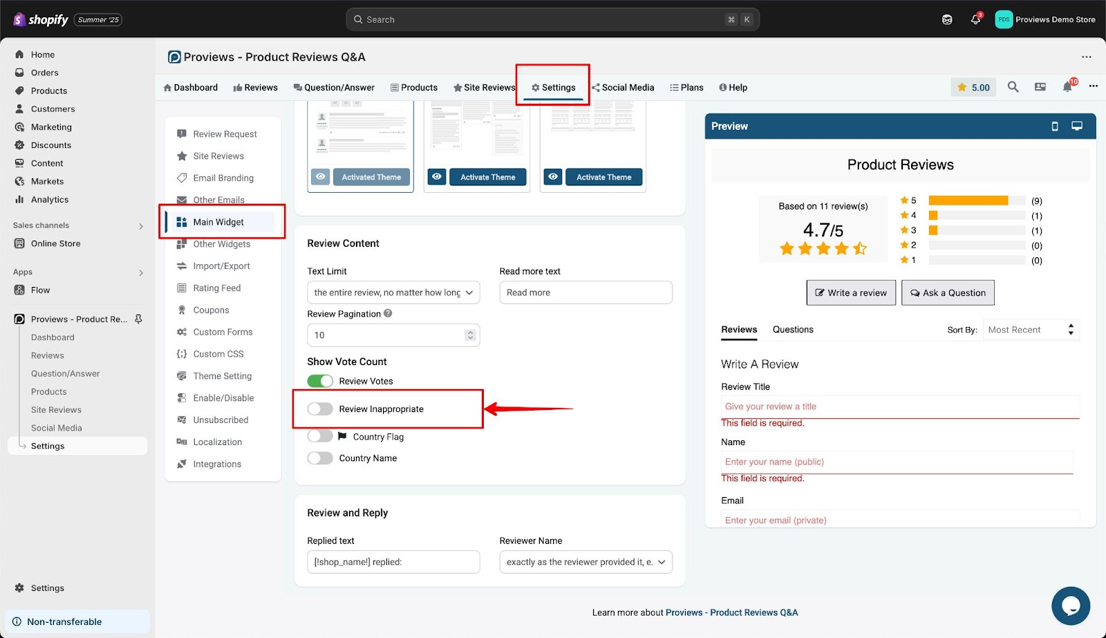Adjust Review Pagination stepper arrows
This screenshot has height=638, width=1106.
point(470,335)
